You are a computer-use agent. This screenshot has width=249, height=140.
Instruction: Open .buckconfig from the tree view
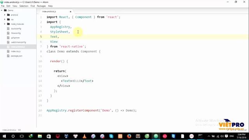pyautogui.click(x=16, y=28)
